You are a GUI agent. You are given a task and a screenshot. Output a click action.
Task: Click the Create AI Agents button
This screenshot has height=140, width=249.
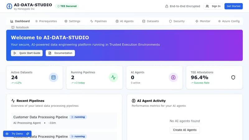[x=185, y=130]
